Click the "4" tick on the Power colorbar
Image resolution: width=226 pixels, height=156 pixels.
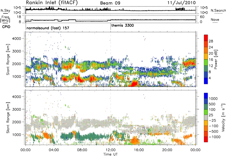[210, 78]
